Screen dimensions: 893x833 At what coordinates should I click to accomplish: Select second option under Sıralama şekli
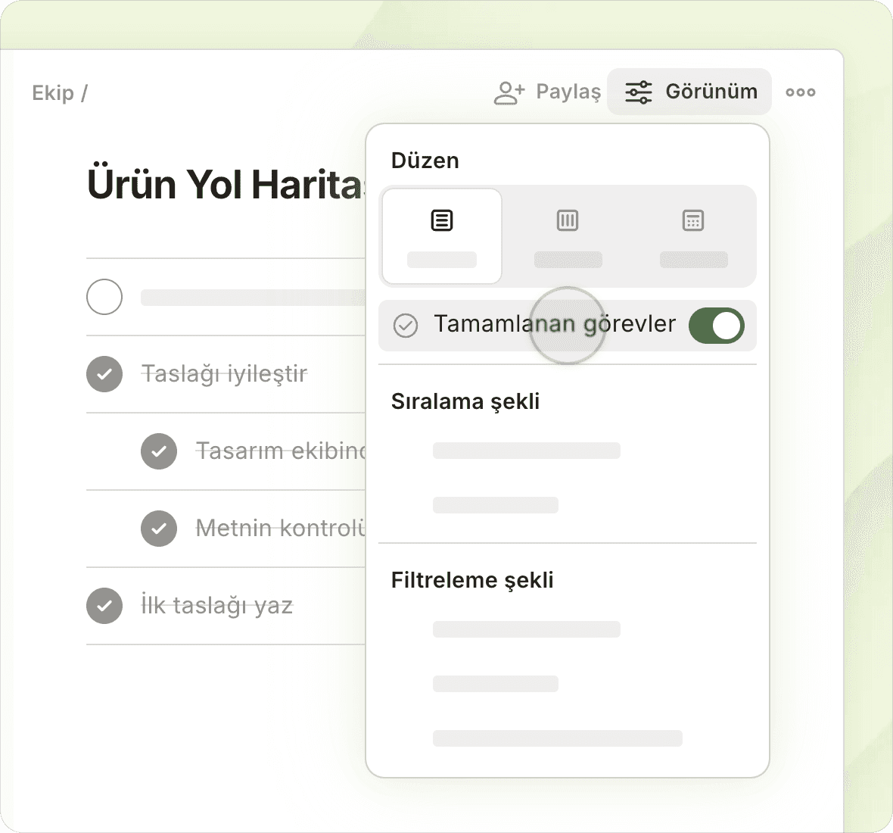495,505
